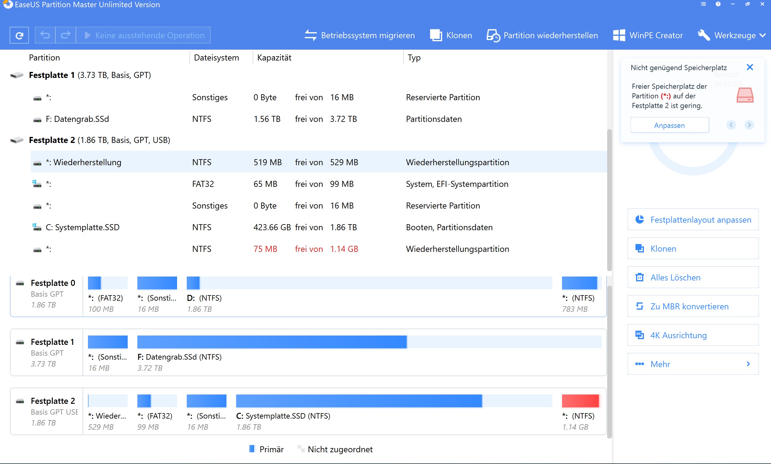Close the Nicht genügend Speicherplatz notification
The width and height of the screenshot is (771, 464).
click(x=749, y=67)
